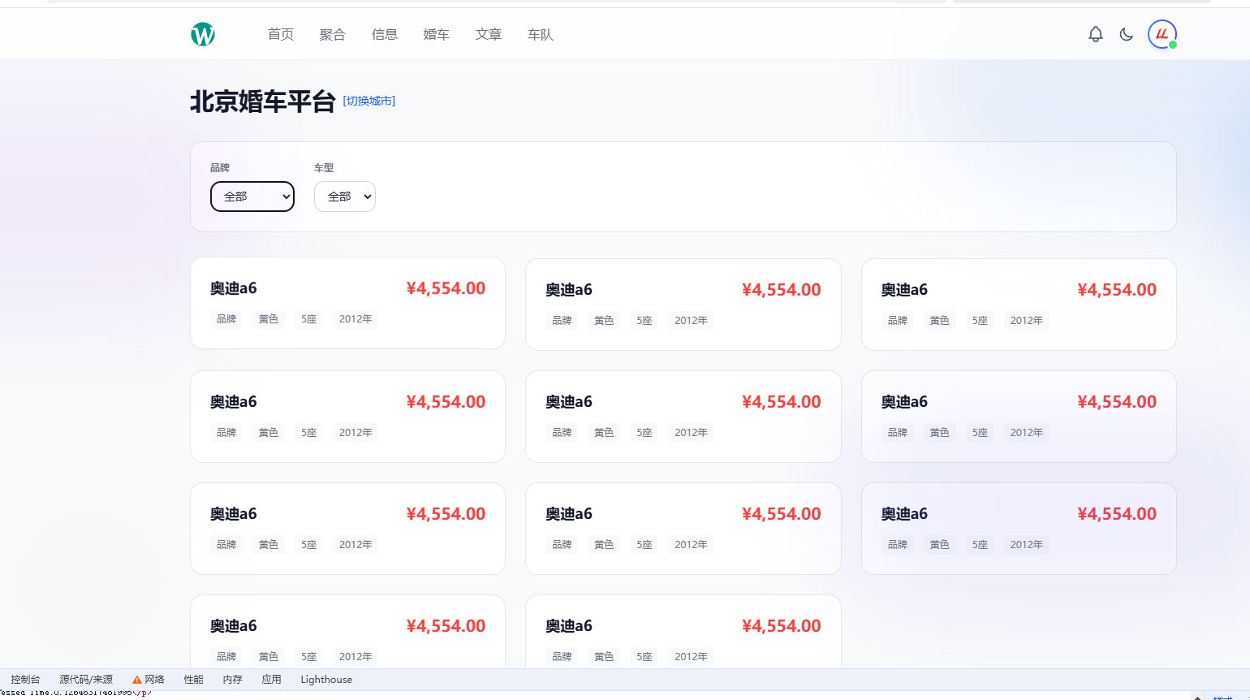The height and width of the screenshot is (700, 1250).
Task: Switch to the 内存 DevTools tab
Action: pyautogui.click(x=233, y=680)
